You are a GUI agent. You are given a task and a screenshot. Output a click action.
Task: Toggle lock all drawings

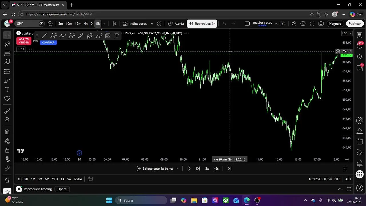[x=7, y=150]
